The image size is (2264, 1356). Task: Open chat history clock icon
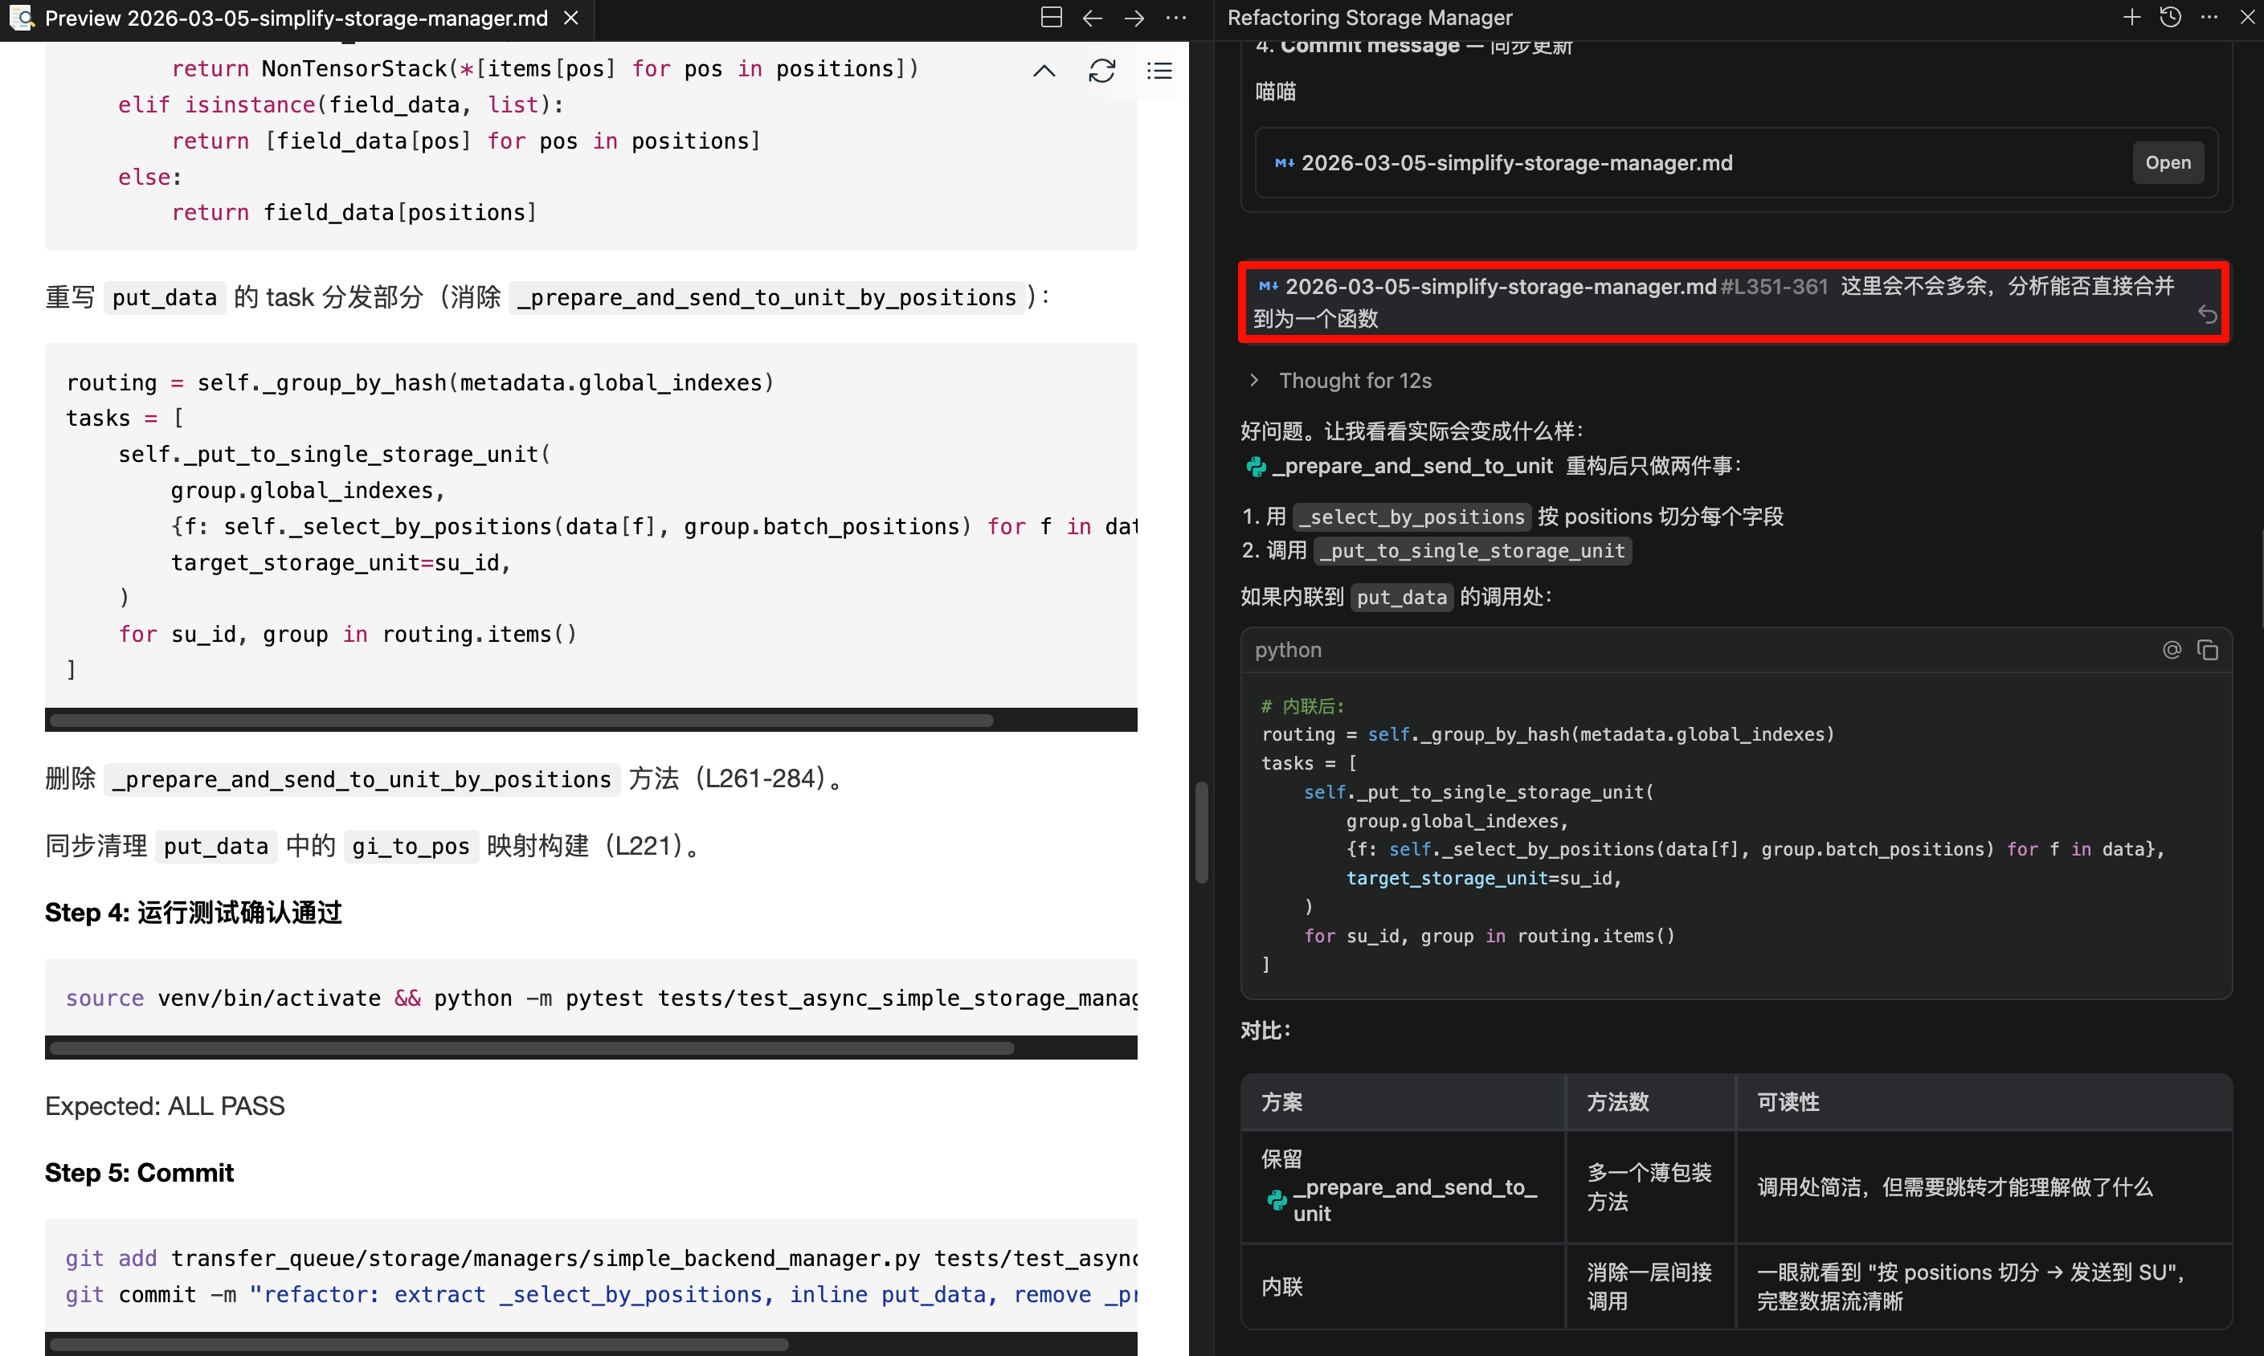tap(2171, 18)
